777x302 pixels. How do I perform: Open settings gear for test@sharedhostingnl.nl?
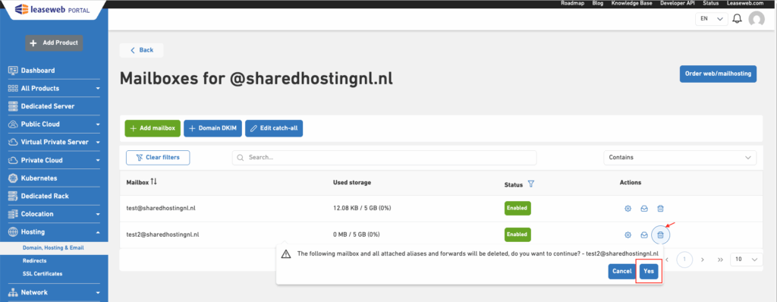[628, 209]
